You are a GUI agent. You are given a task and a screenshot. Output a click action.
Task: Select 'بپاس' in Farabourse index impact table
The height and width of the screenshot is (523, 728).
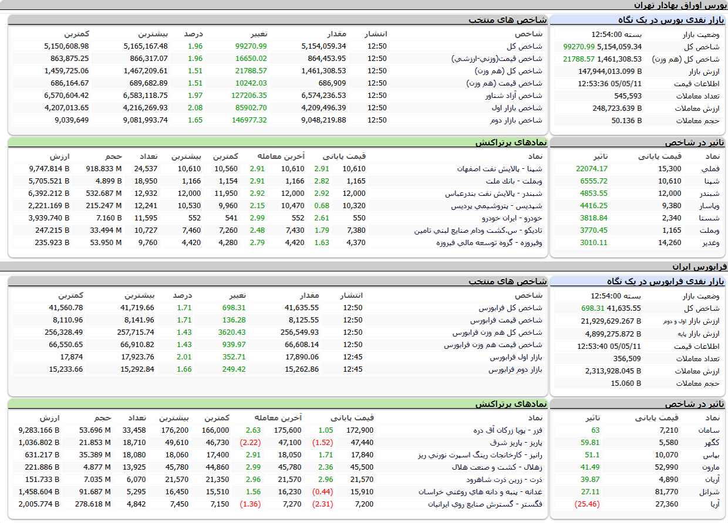pos(711,455)
